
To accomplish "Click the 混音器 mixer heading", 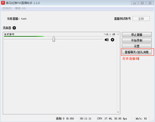I will (x=7, y=28).
